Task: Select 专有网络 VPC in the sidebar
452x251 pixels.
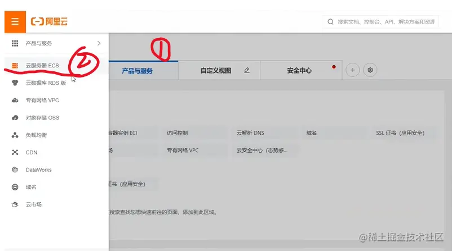Action: (x=56, y=100)
